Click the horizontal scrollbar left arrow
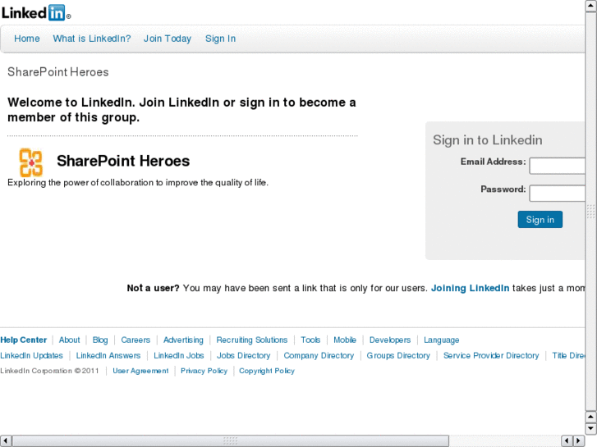This screenshot has height=447, width=597. 6,440
